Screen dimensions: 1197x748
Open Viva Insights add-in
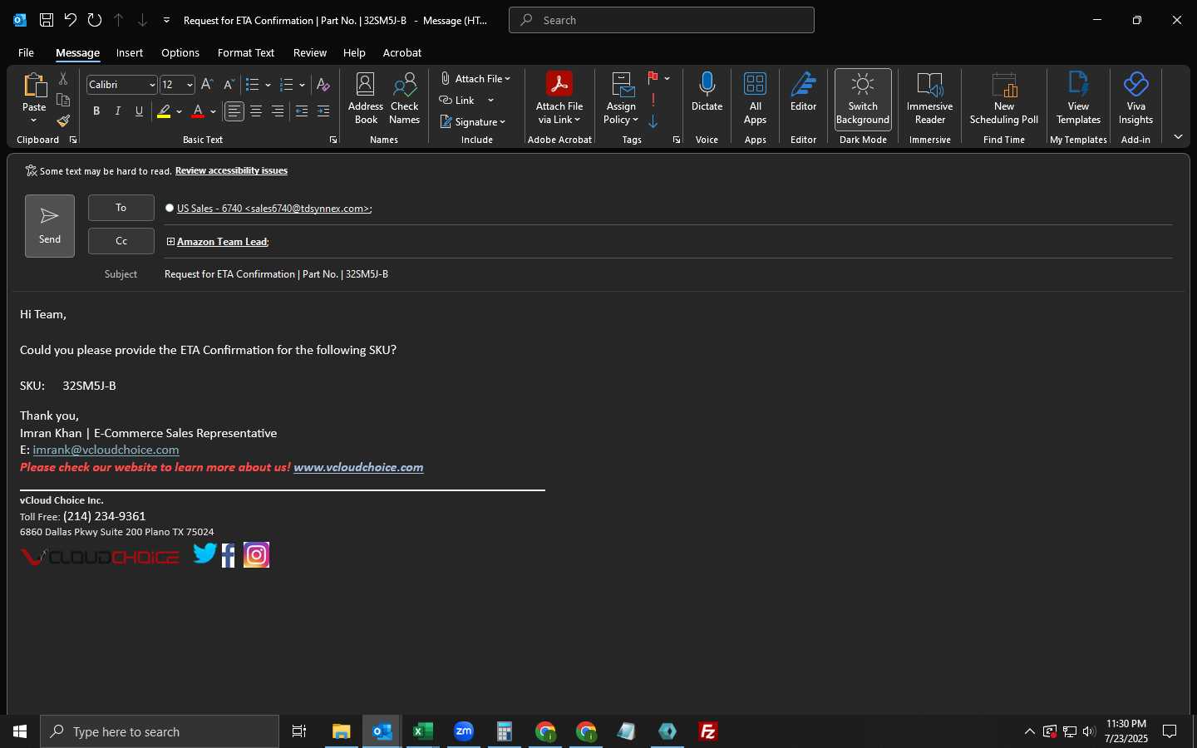pyautogui.click(x=1135, y=99)
